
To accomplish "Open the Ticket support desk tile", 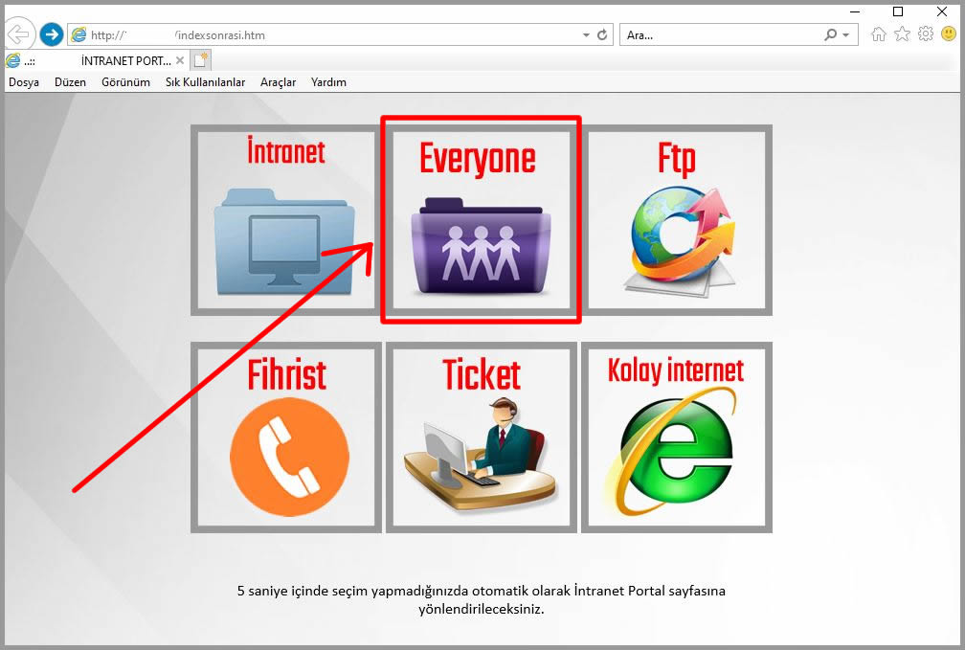I will click(x=482, y=437).
